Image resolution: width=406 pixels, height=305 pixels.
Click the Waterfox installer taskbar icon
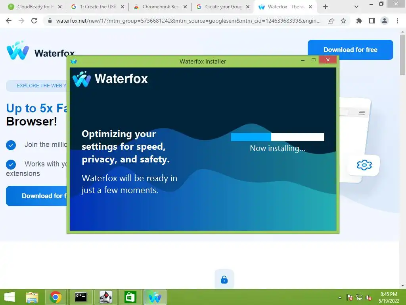(155, 297)
